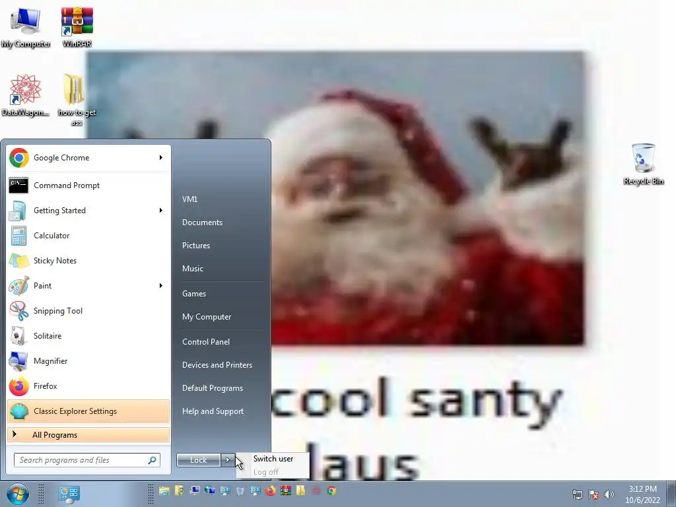Open the folder icon at left of quick launch

pyautogui.click(x=164, y=490)
